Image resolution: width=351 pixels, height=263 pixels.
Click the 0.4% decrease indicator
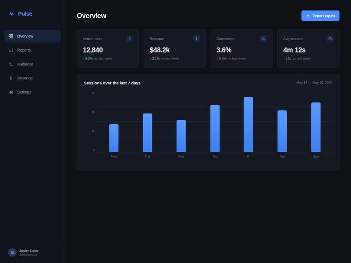coord(222,59)
